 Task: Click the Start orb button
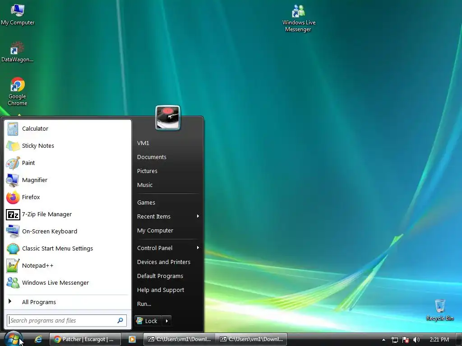[13, 339]
